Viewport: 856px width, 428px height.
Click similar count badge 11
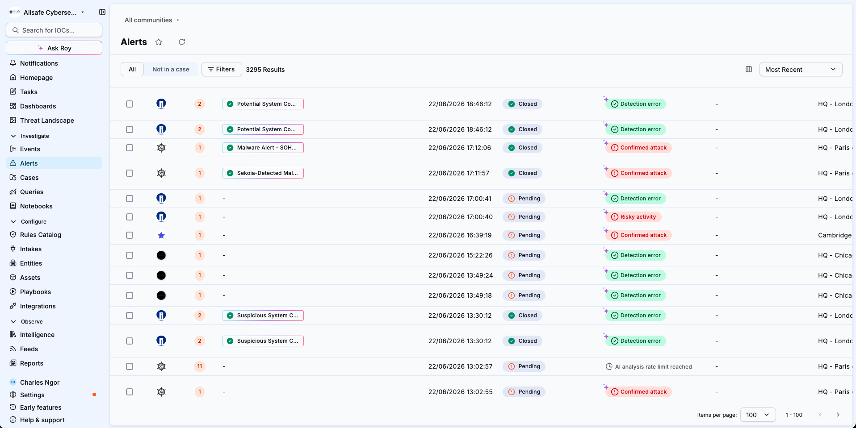coord(200,366)
